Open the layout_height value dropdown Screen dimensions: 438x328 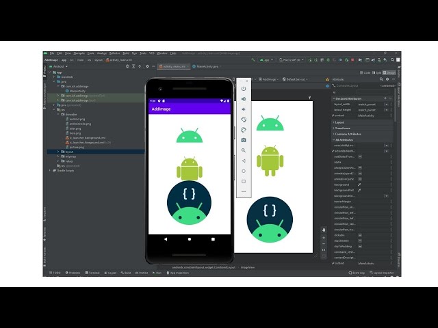coord(386,110)
